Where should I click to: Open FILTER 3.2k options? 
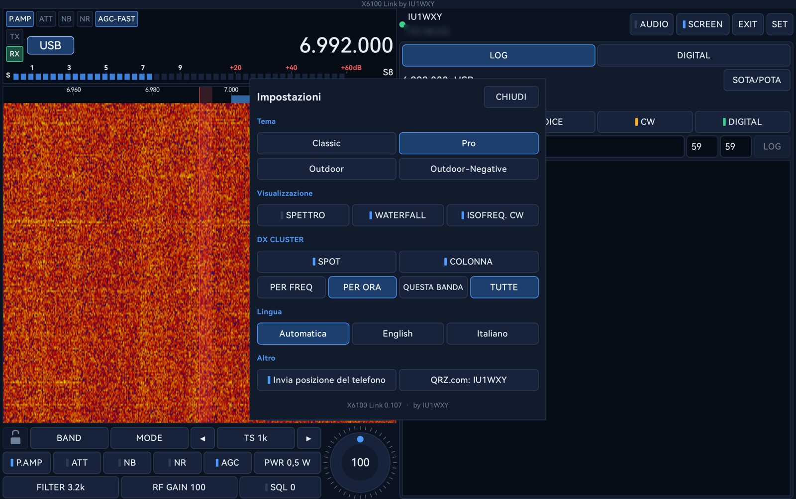(61, 488)
